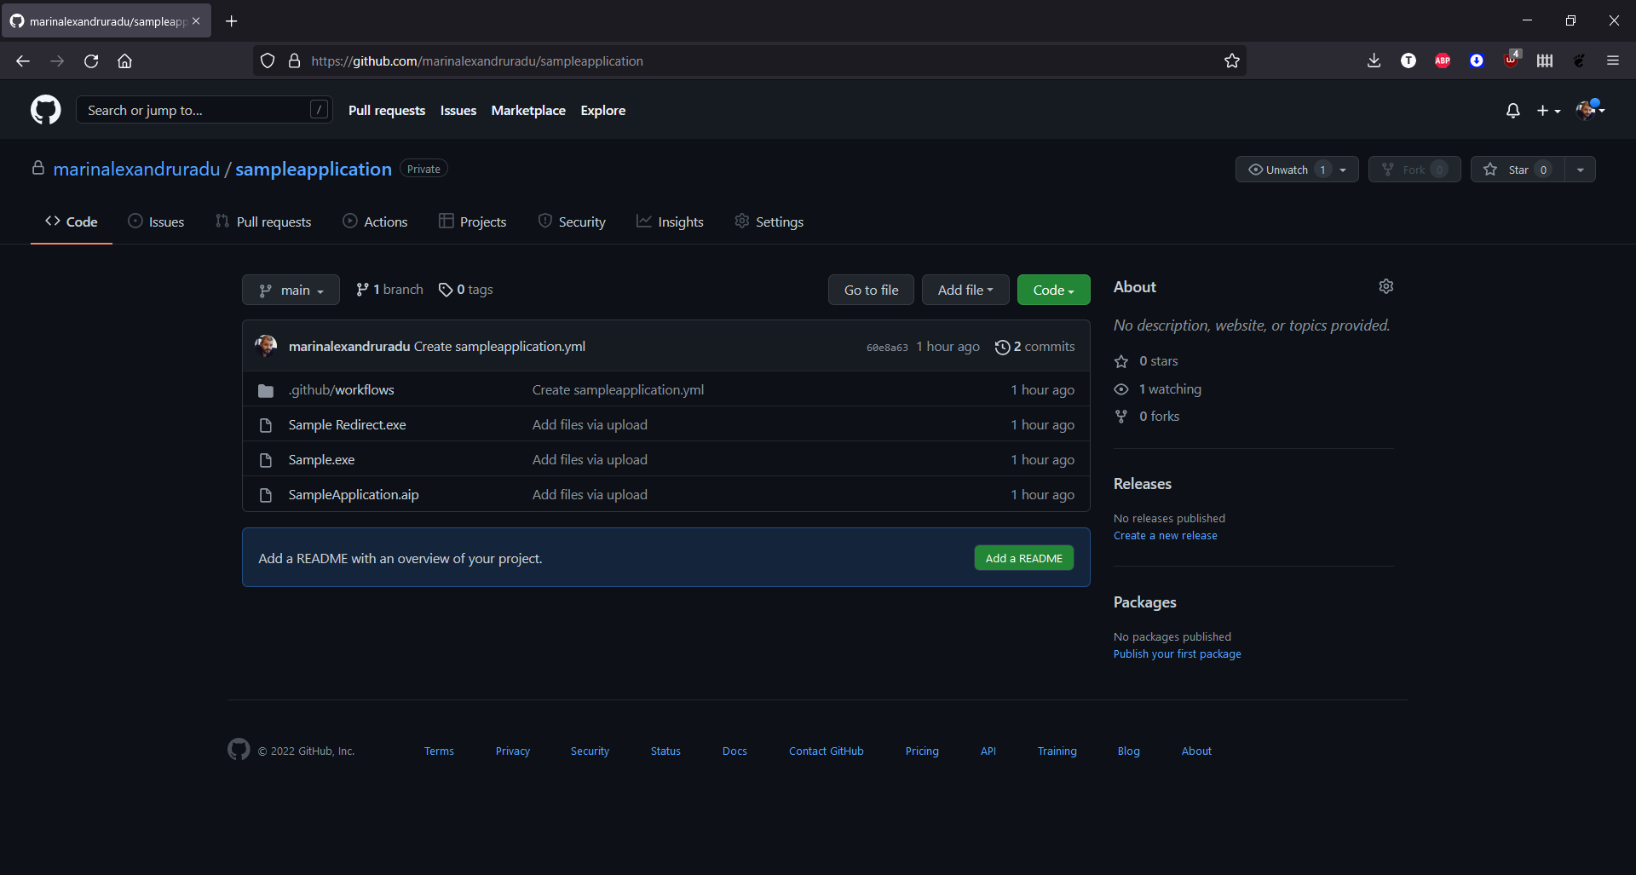Open Firefox downloads panel
The width and height of the screenshot is (1636, 875).
(x=1374, y=60)
